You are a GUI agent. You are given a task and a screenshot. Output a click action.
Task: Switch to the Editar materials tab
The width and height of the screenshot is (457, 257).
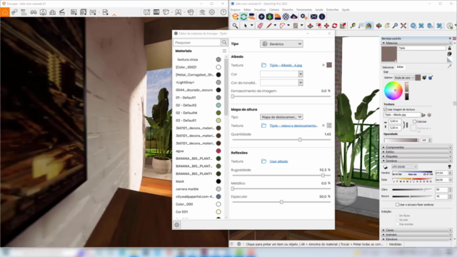[x=400, y=67]
